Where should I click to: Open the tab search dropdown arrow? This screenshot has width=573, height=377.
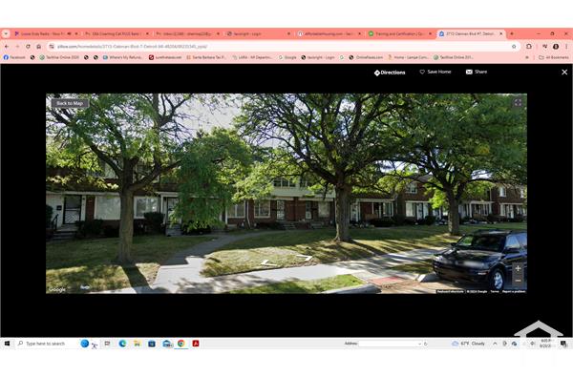click(6, 33)
